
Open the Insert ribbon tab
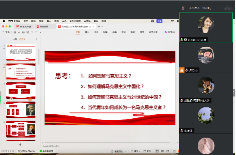pos(87,32)
